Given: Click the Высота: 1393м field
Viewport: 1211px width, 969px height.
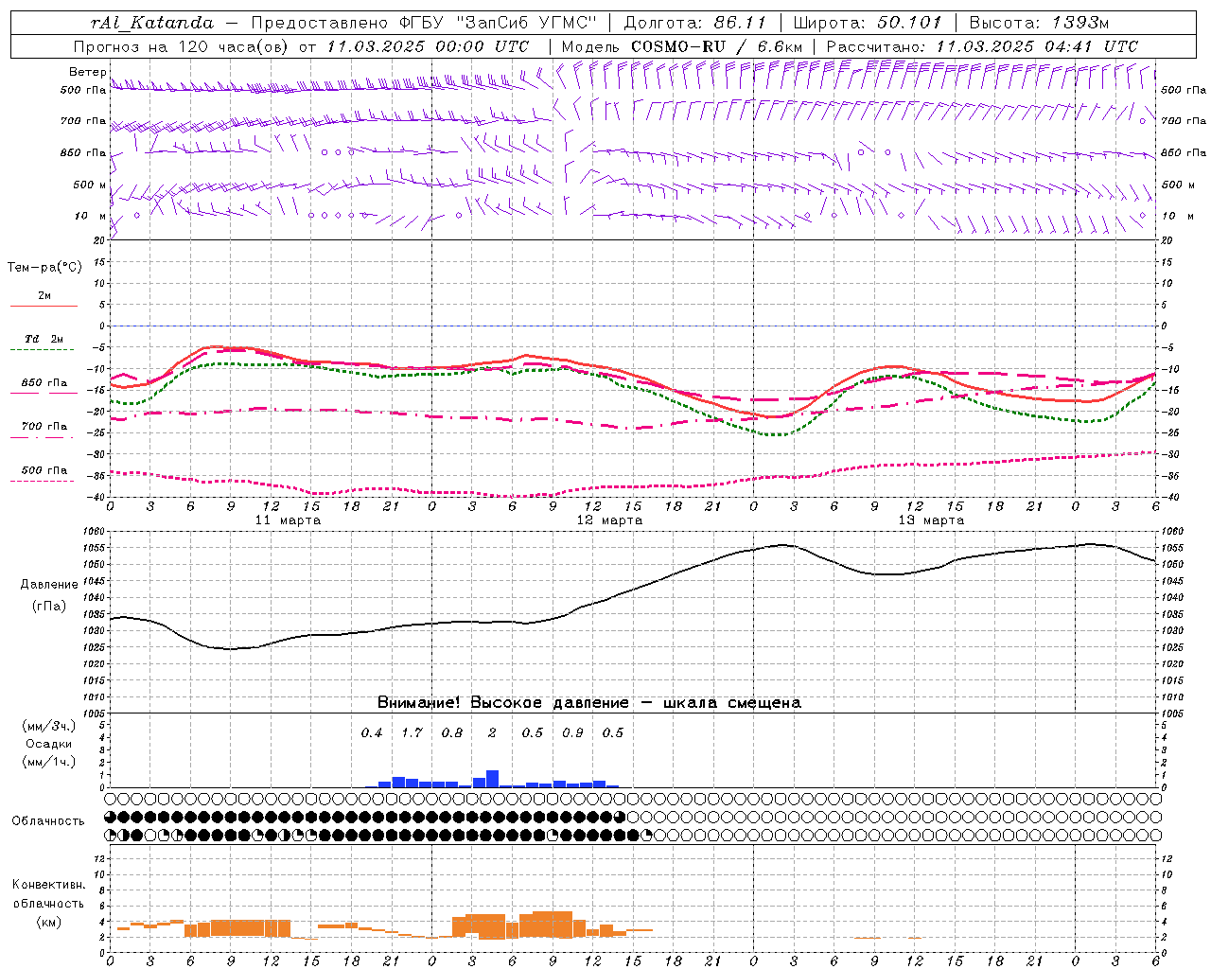Looking at the screenshot, I should (1039, 23).
